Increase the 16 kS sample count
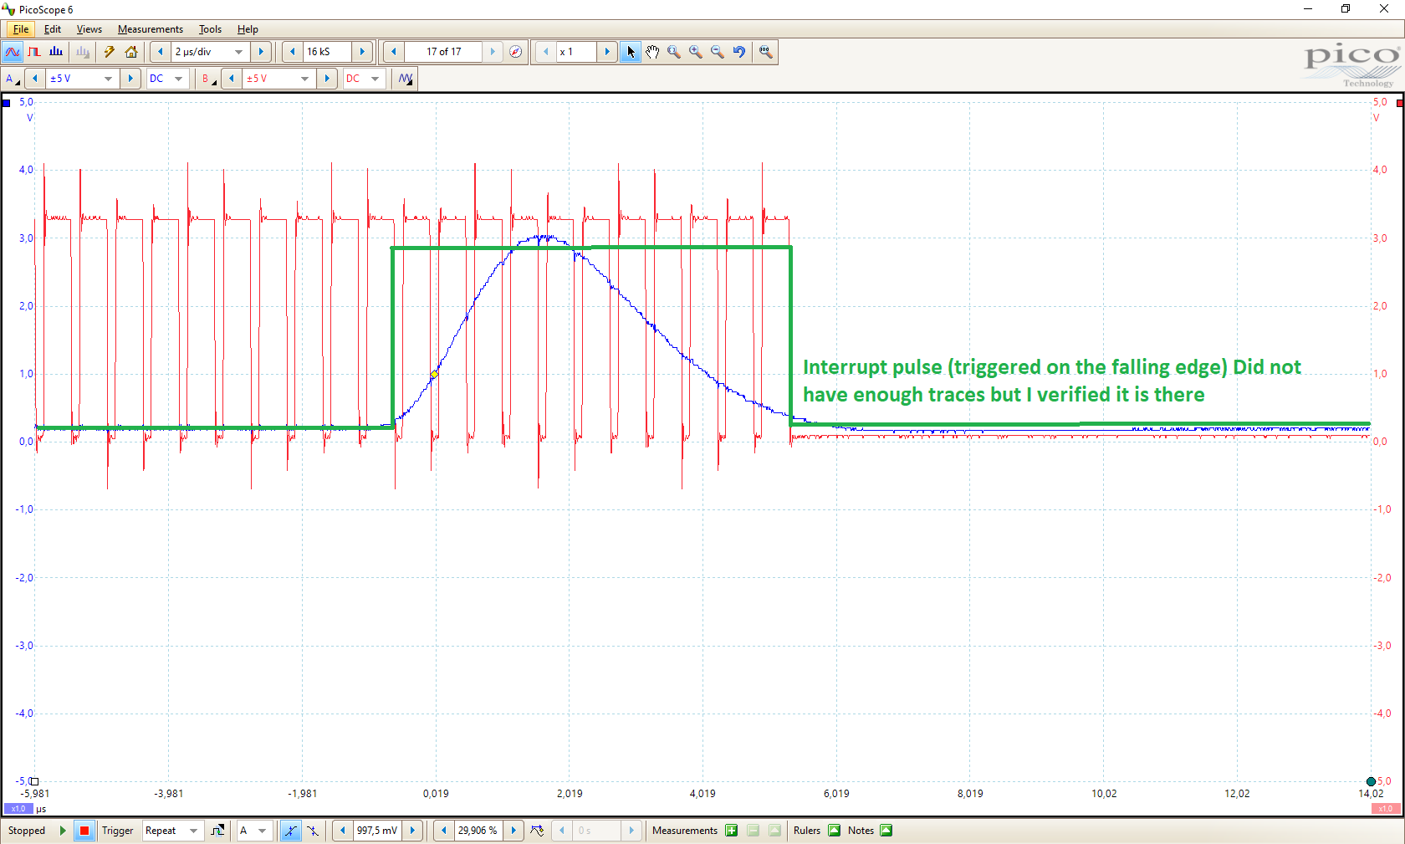 (362, 52)
